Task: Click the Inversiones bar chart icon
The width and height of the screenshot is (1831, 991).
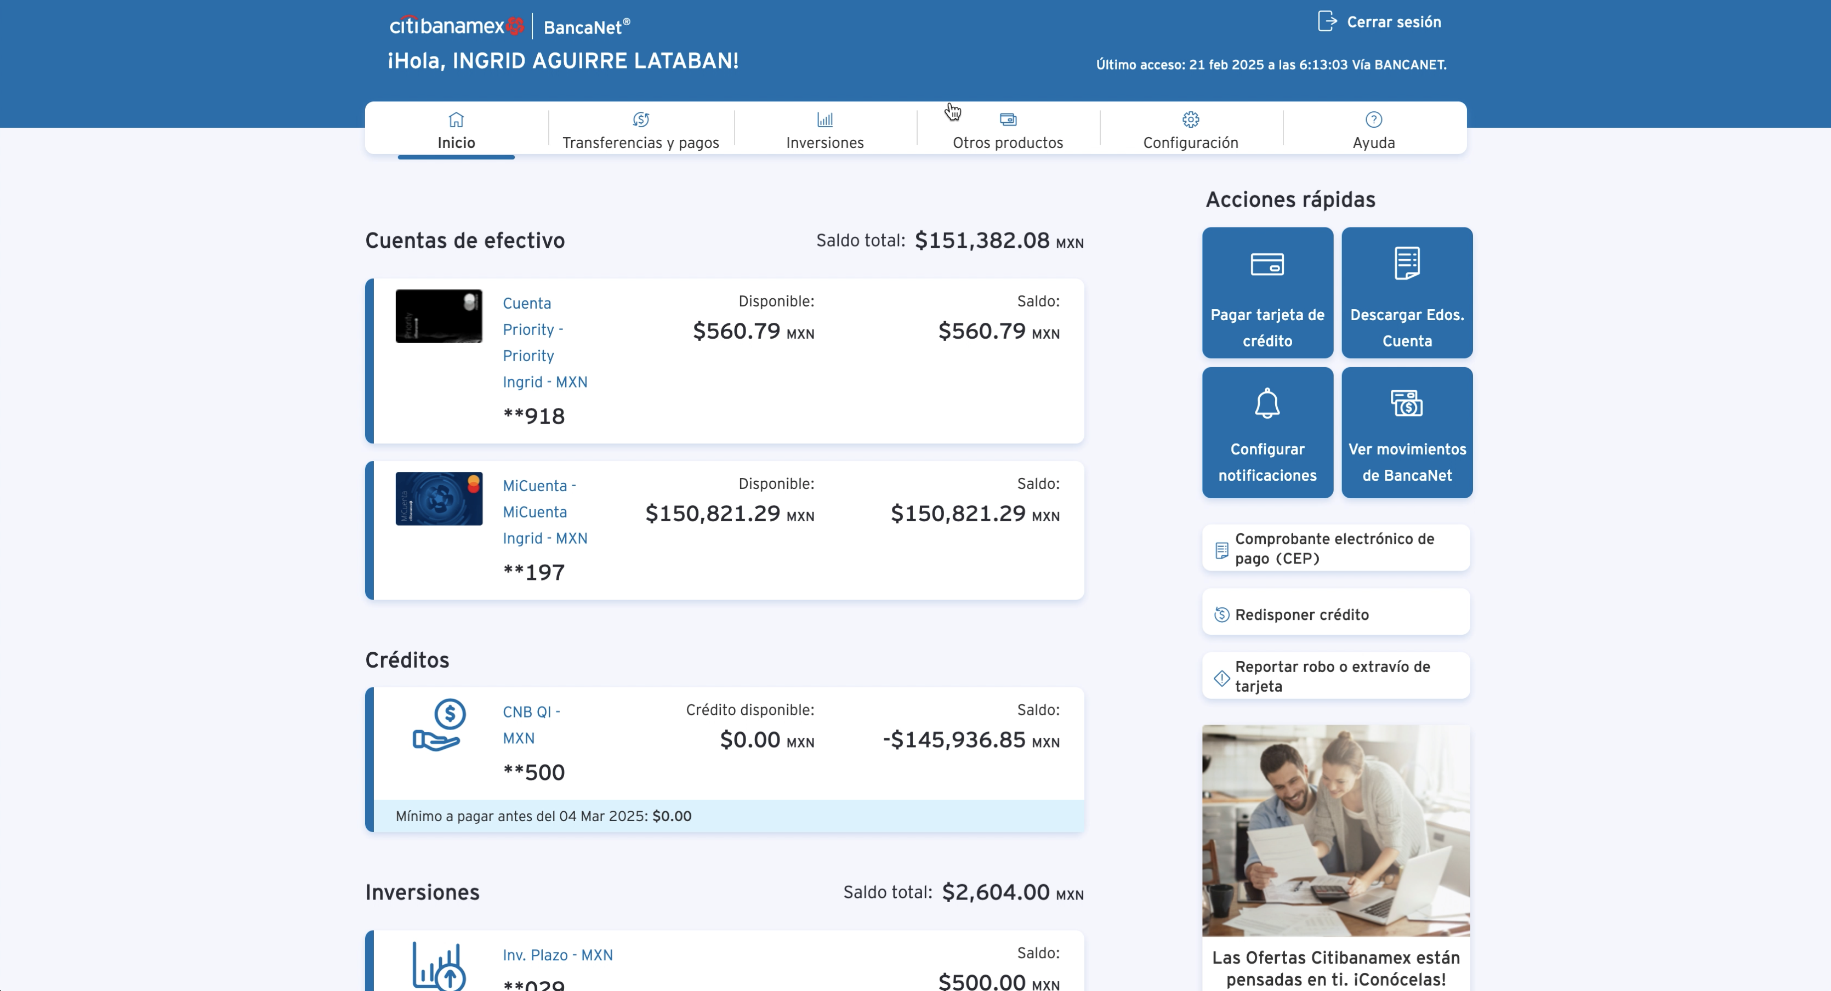Action: pos(824,119)
